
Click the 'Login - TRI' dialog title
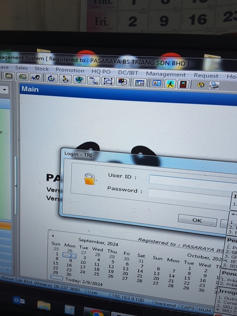[x=78, y=154]
